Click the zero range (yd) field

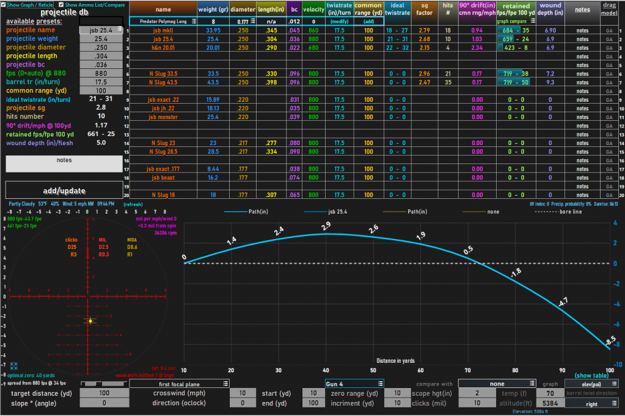(x=397, y=393)
